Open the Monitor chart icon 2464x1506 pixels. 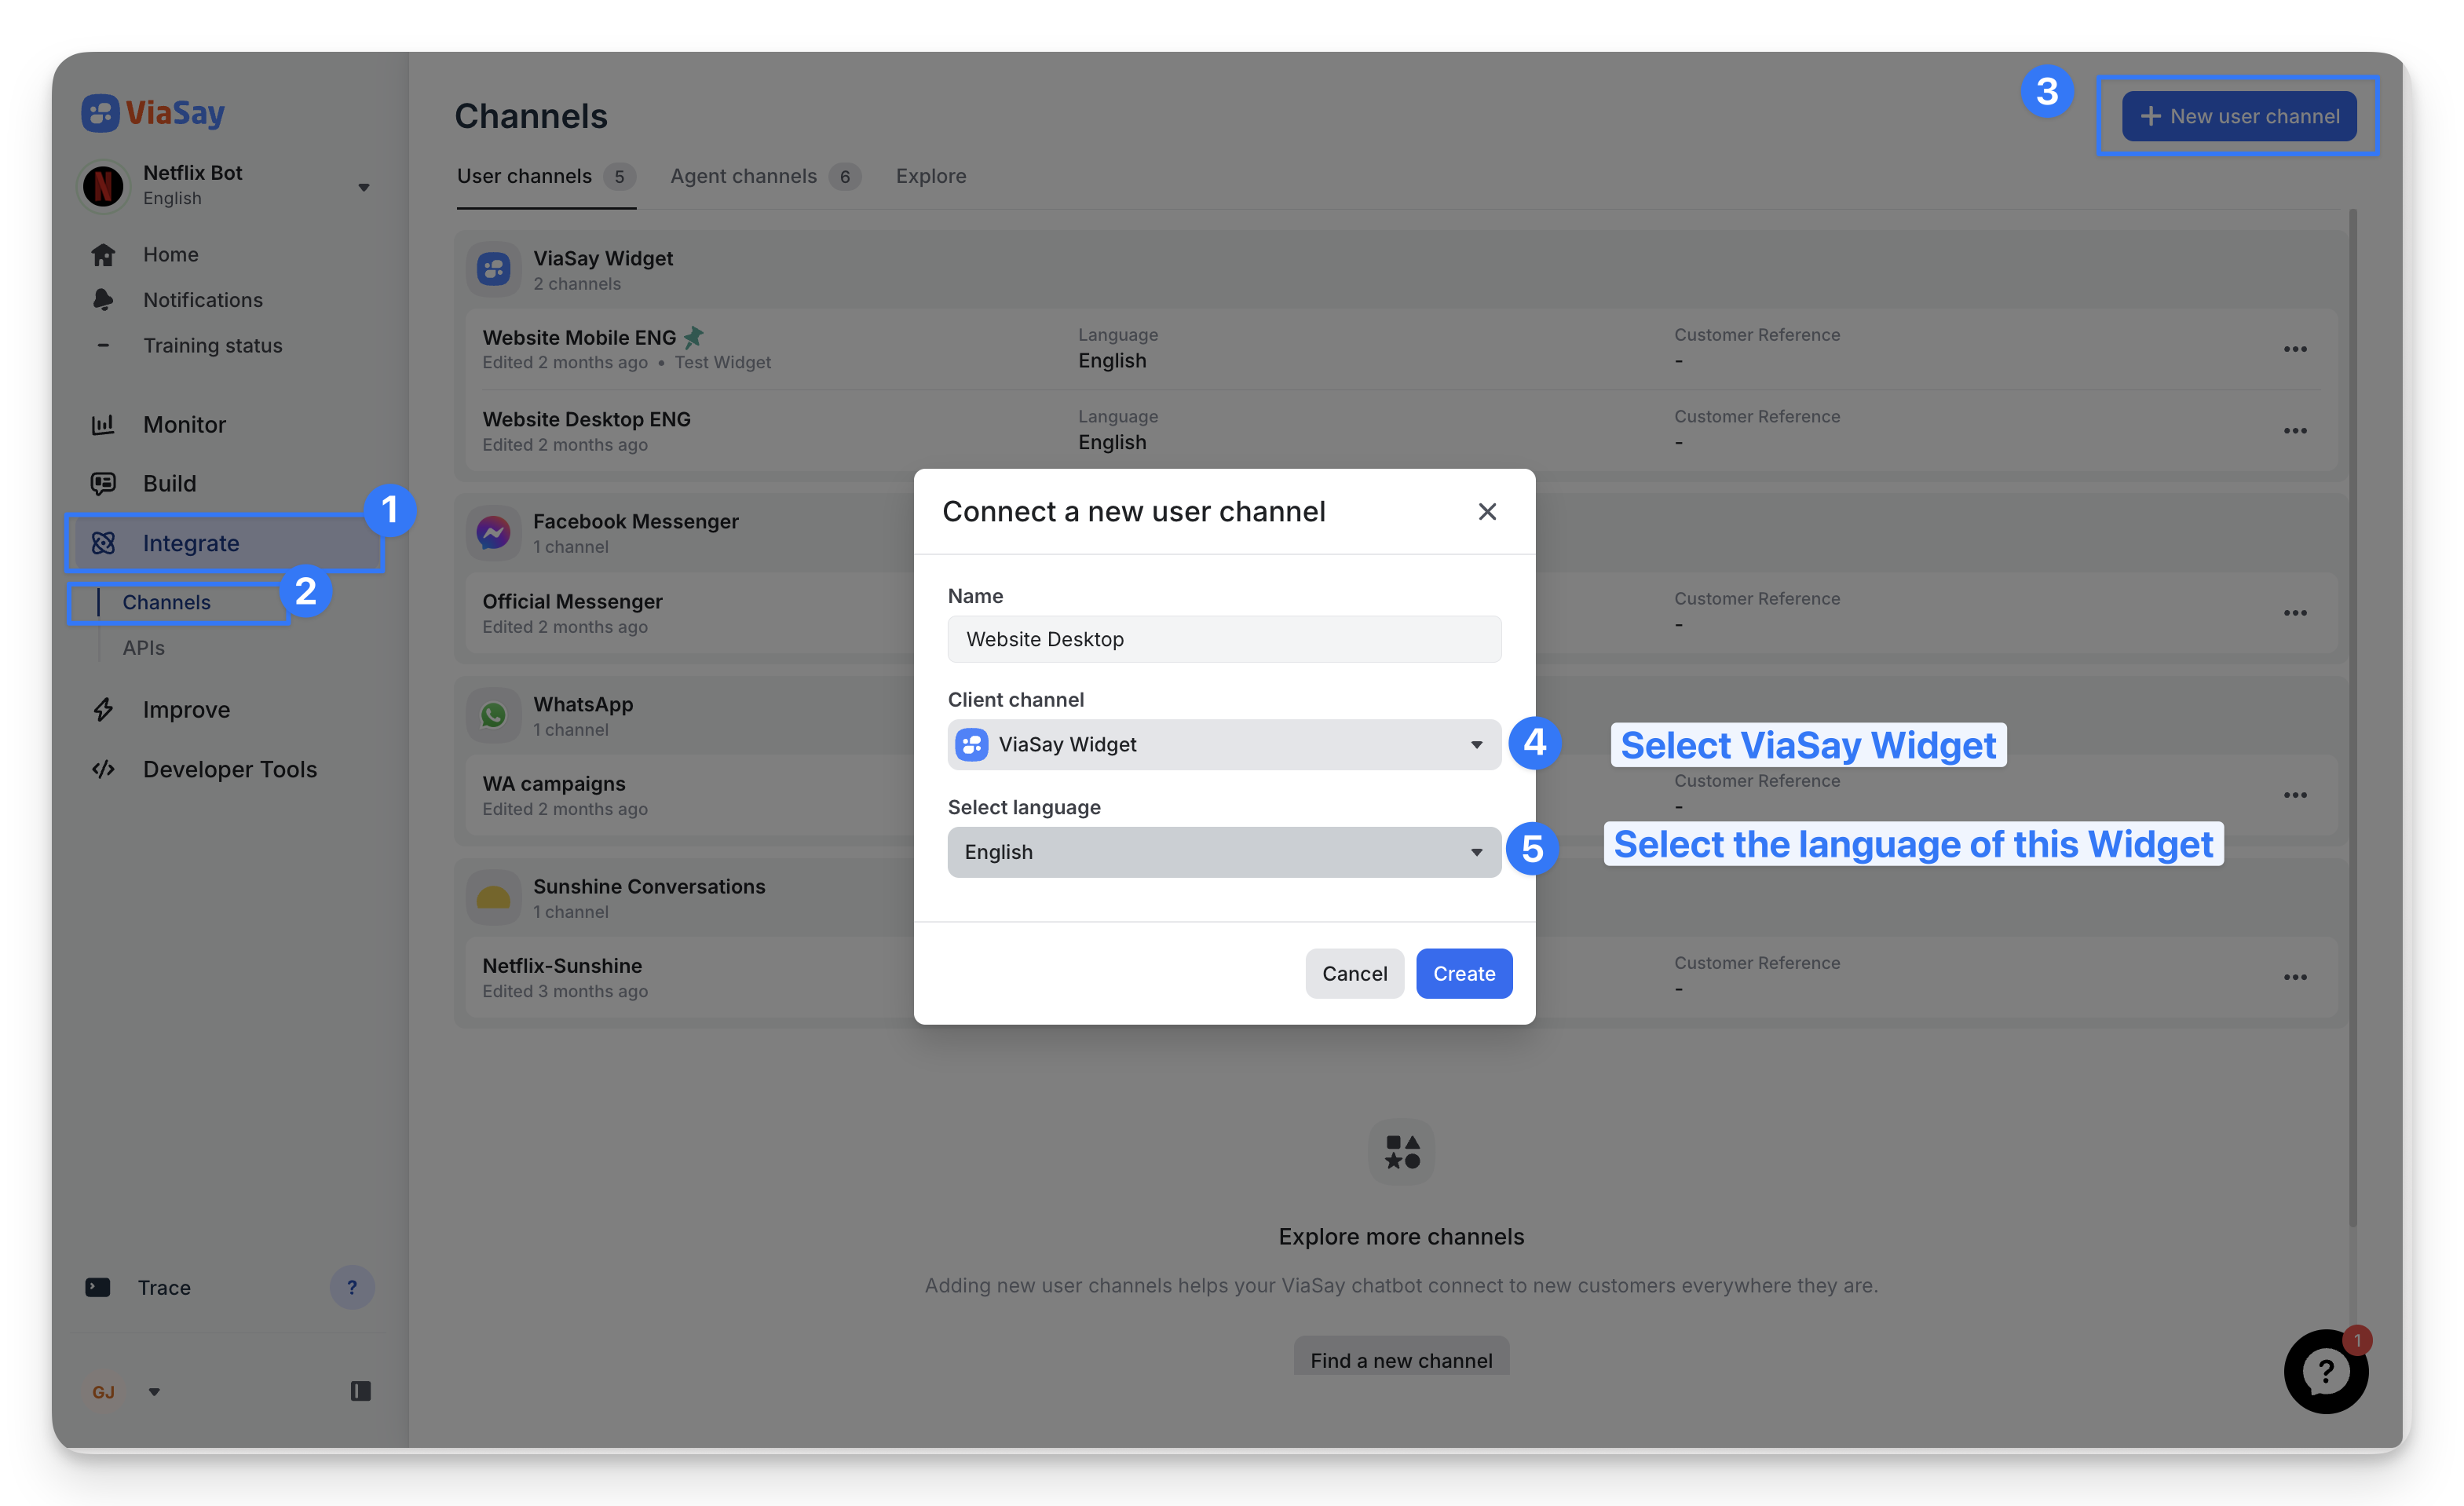[103, 425]
